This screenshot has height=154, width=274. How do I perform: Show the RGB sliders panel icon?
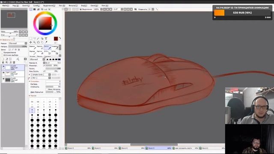point(35,9)
